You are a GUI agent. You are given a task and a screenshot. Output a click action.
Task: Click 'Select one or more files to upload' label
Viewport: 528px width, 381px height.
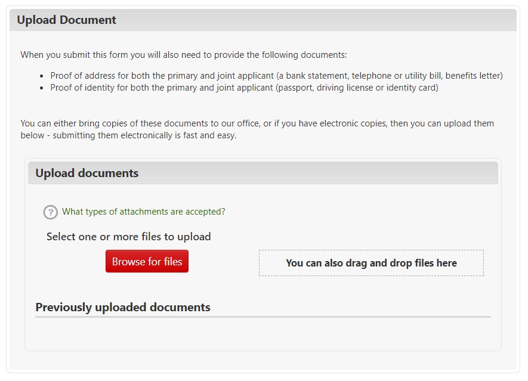tap(129, 237)
